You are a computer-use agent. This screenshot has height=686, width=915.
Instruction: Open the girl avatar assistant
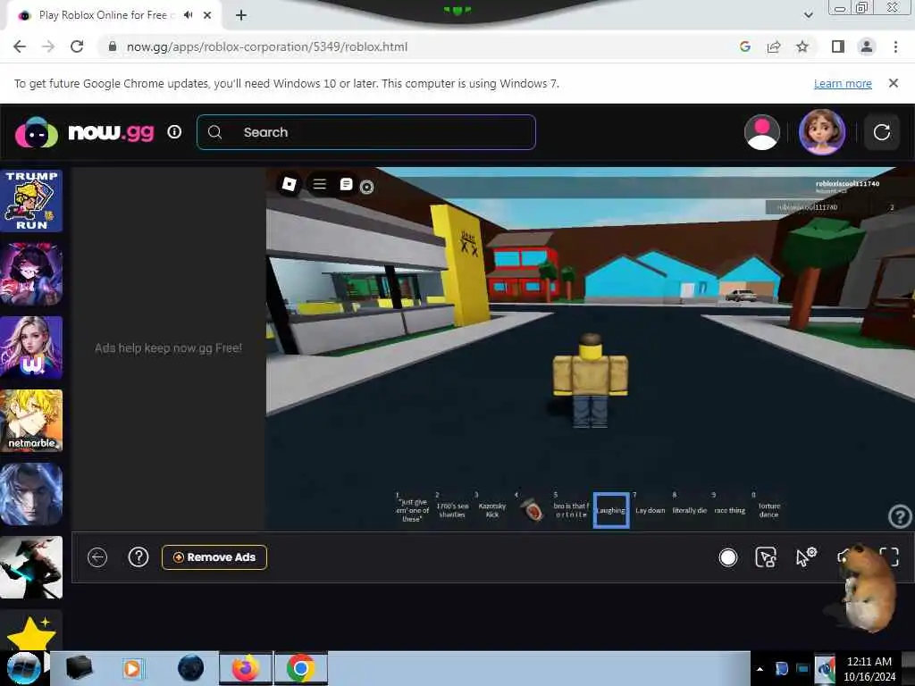822,132
